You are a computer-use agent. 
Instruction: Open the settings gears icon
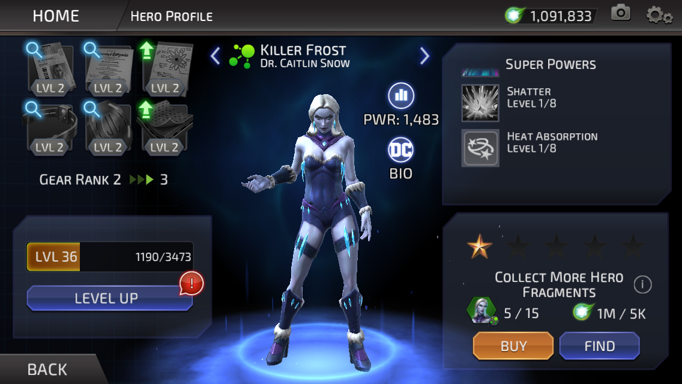click(x=659, y=15)
